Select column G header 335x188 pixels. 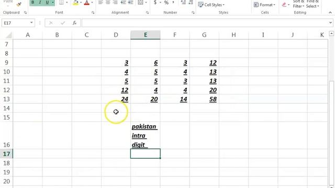[x=204, y=35]
